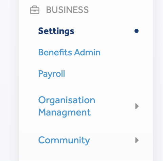163x161 pixels.
Task: Go to the Payroll section
Action: pyautogui.click(x=52, y=74)
